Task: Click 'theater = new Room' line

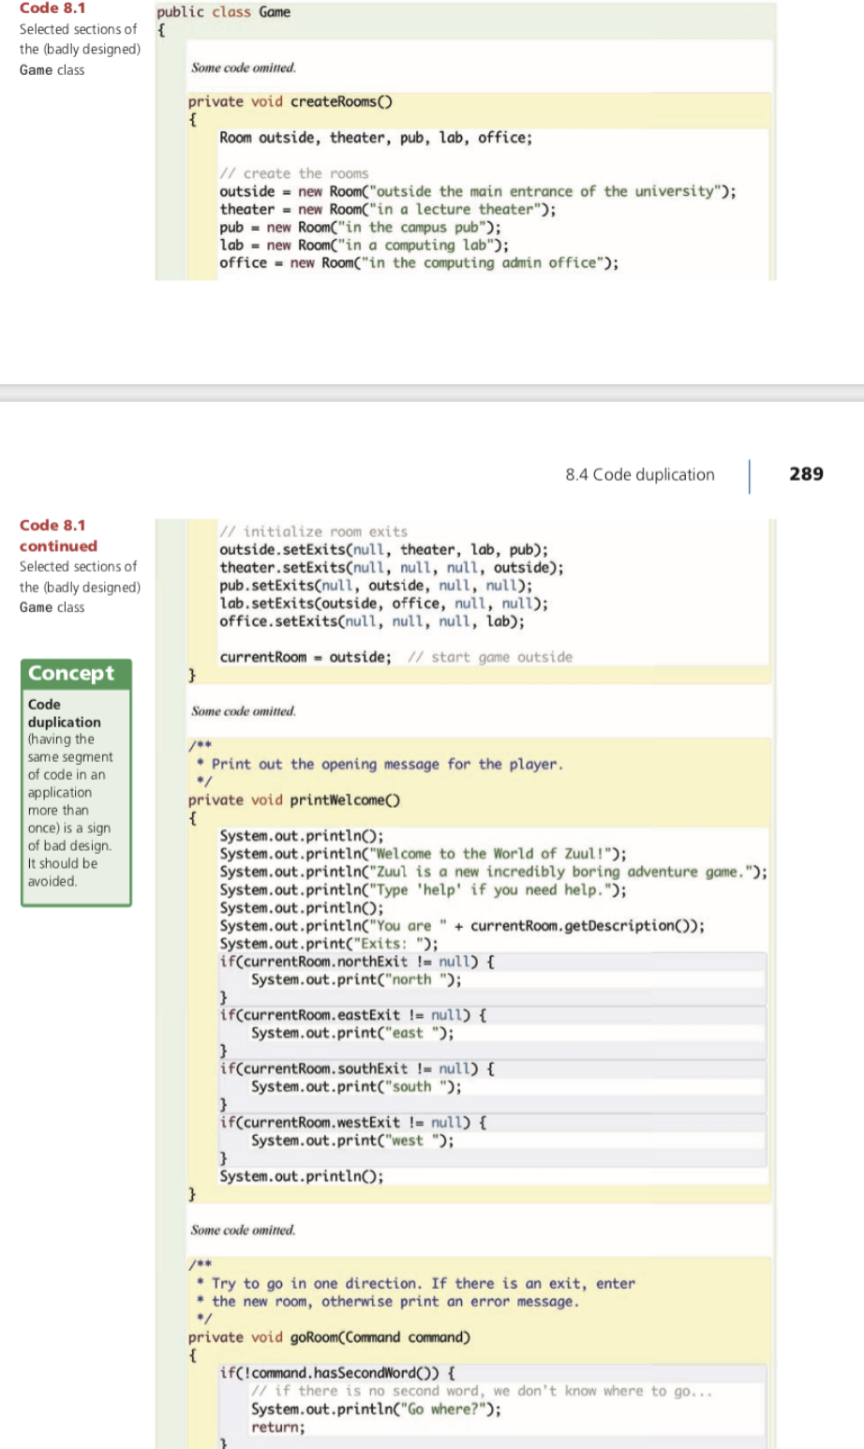Action: 388,209
